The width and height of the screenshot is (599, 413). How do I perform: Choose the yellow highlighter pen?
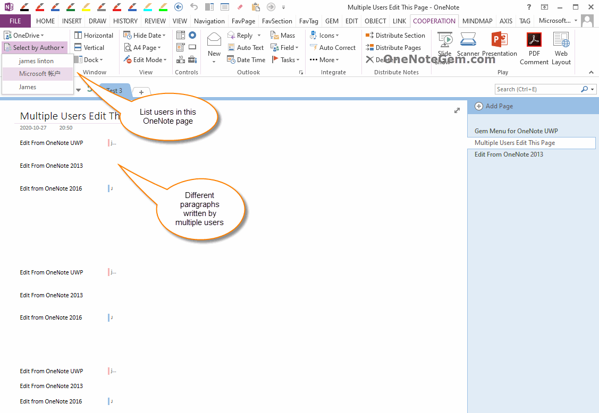click(x=86, y=7)
